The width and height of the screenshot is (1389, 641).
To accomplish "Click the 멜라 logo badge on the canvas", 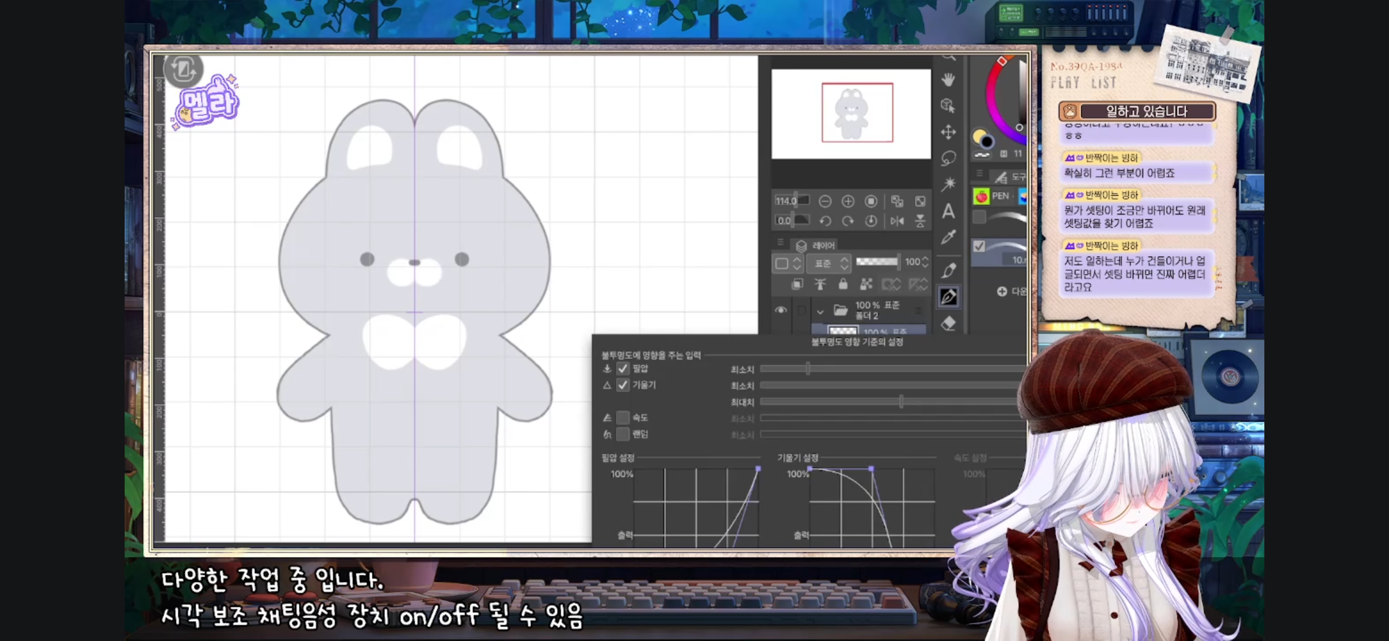I will point(206,102).
